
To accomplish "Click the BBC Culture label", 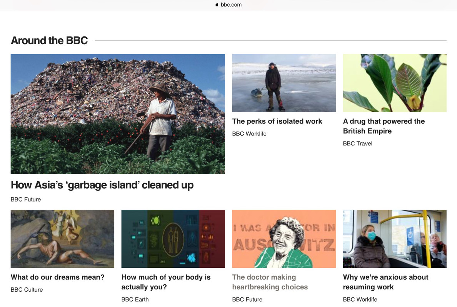I will pos(27,290).
